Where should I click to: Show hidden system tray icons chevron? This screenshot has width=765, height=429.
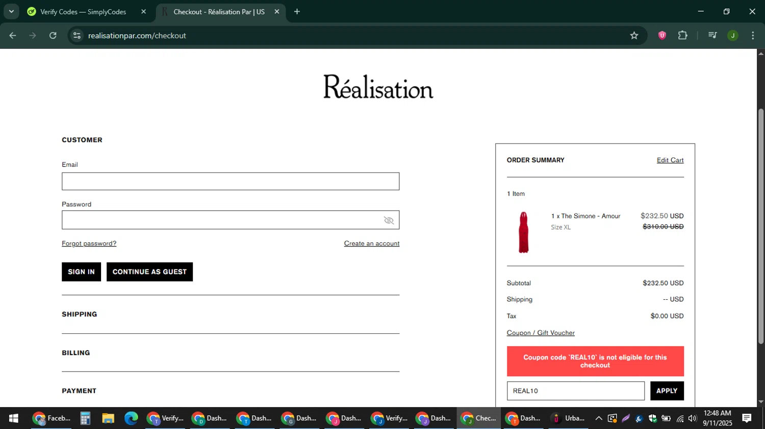[x=599, y=418]
